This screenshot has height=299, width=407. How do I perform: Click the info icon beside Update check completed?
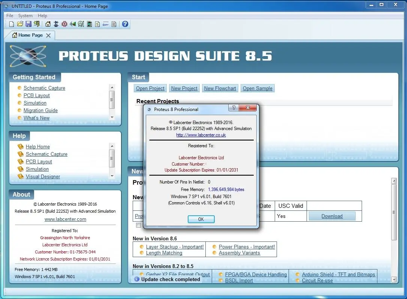pos(137,279)
